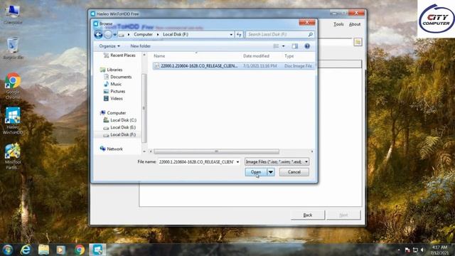Open Recycle Bin desktop icon
This screenshot has height=256, width=455.
pyautogui.click(x=13, y=48)
